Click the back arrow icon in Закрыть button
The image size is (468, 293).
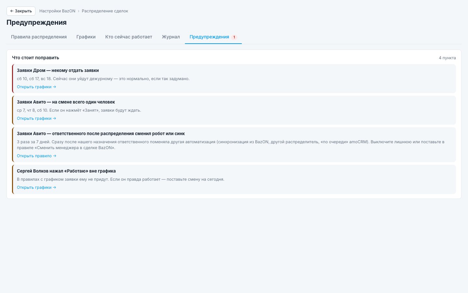point(12,11)
